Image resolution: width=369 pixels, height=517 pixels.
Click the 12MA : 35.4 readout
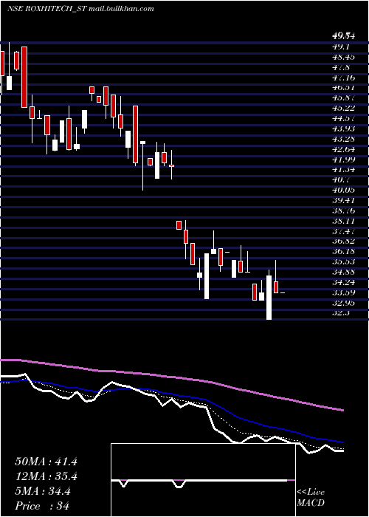coord(46,476)
